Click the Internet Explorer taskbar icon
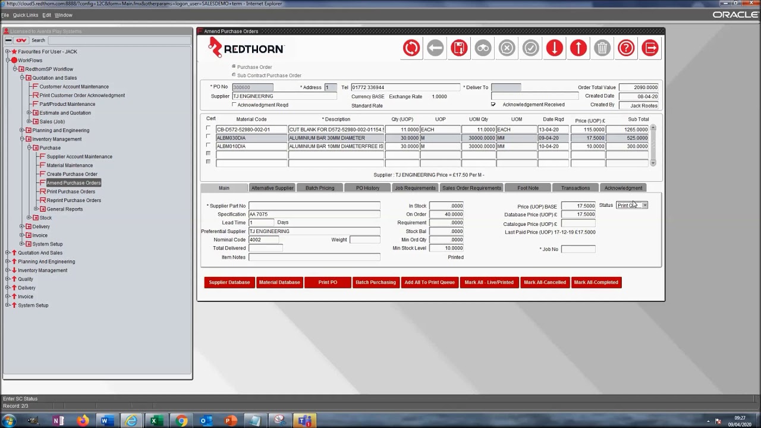The image size is (761, 428). pyautogui.click(x=131, y=421)
